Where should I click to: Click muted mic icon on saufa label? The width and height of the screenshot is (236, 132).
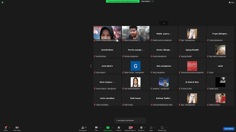(x=208, y=73)
